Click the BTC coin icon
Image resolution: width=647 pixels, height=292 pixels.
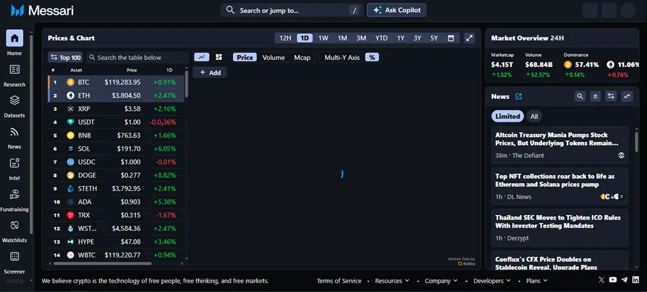(70, 82)
